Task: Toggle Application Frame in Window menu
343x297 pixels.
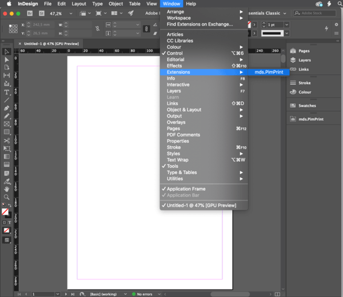Action: click(x=186, y=188)
